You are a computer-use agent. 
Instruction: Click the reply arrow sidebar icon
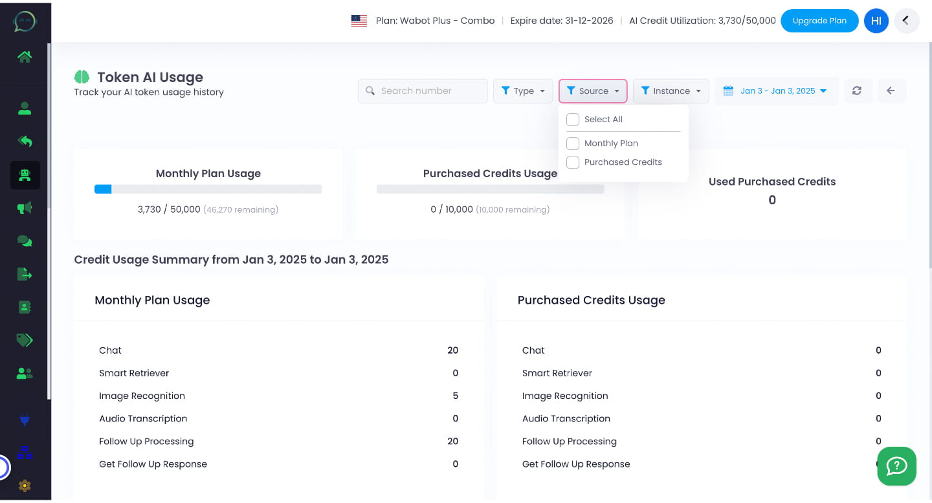coord(25,141)
